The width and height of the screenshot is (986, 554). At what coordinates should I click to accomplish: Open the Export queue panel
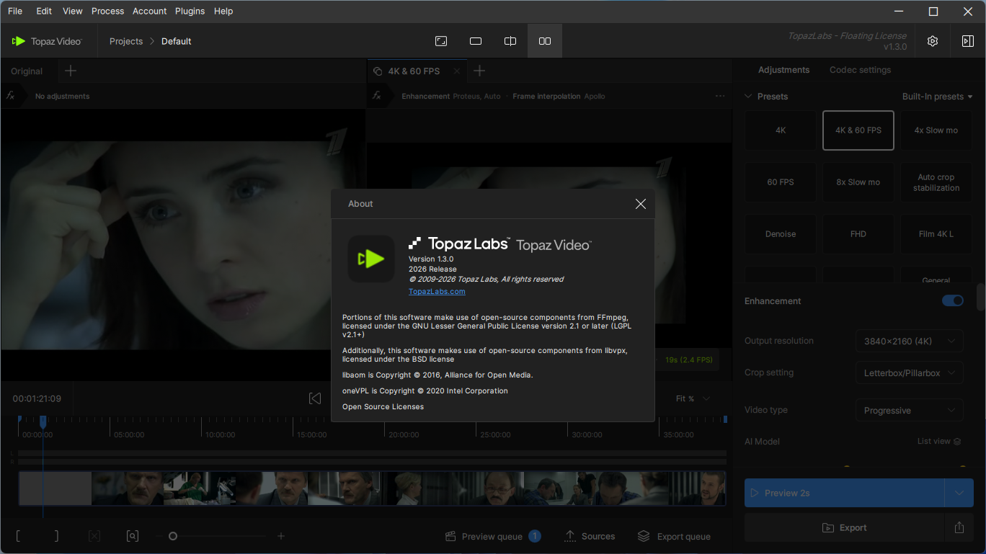click(x=674, y=536)
